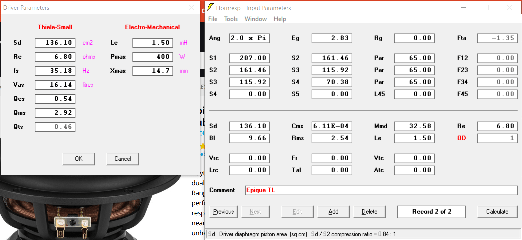Select the Re field in Driver Parameters
This screenshot has width=522, height=240.
click(55, 57)
